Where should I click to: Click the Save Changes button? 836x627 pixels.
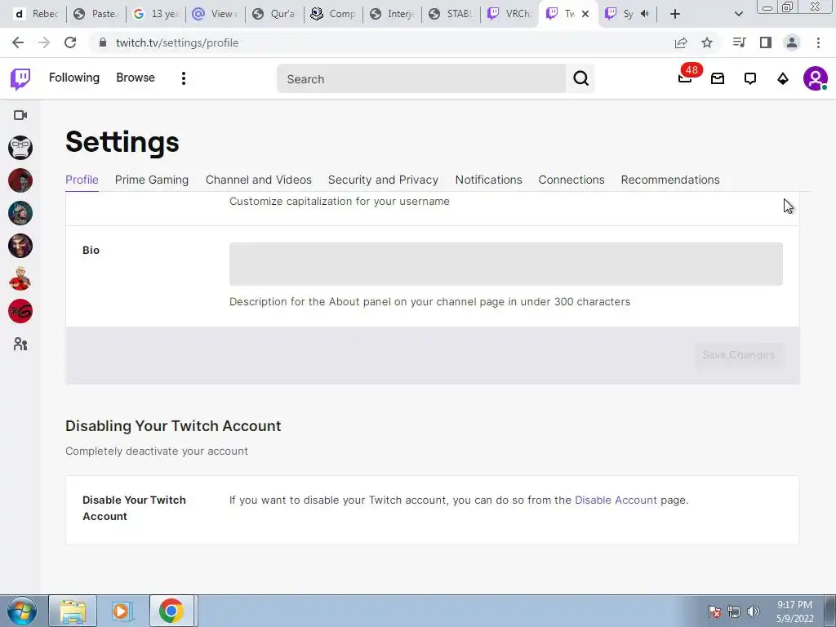coord(738,354)
